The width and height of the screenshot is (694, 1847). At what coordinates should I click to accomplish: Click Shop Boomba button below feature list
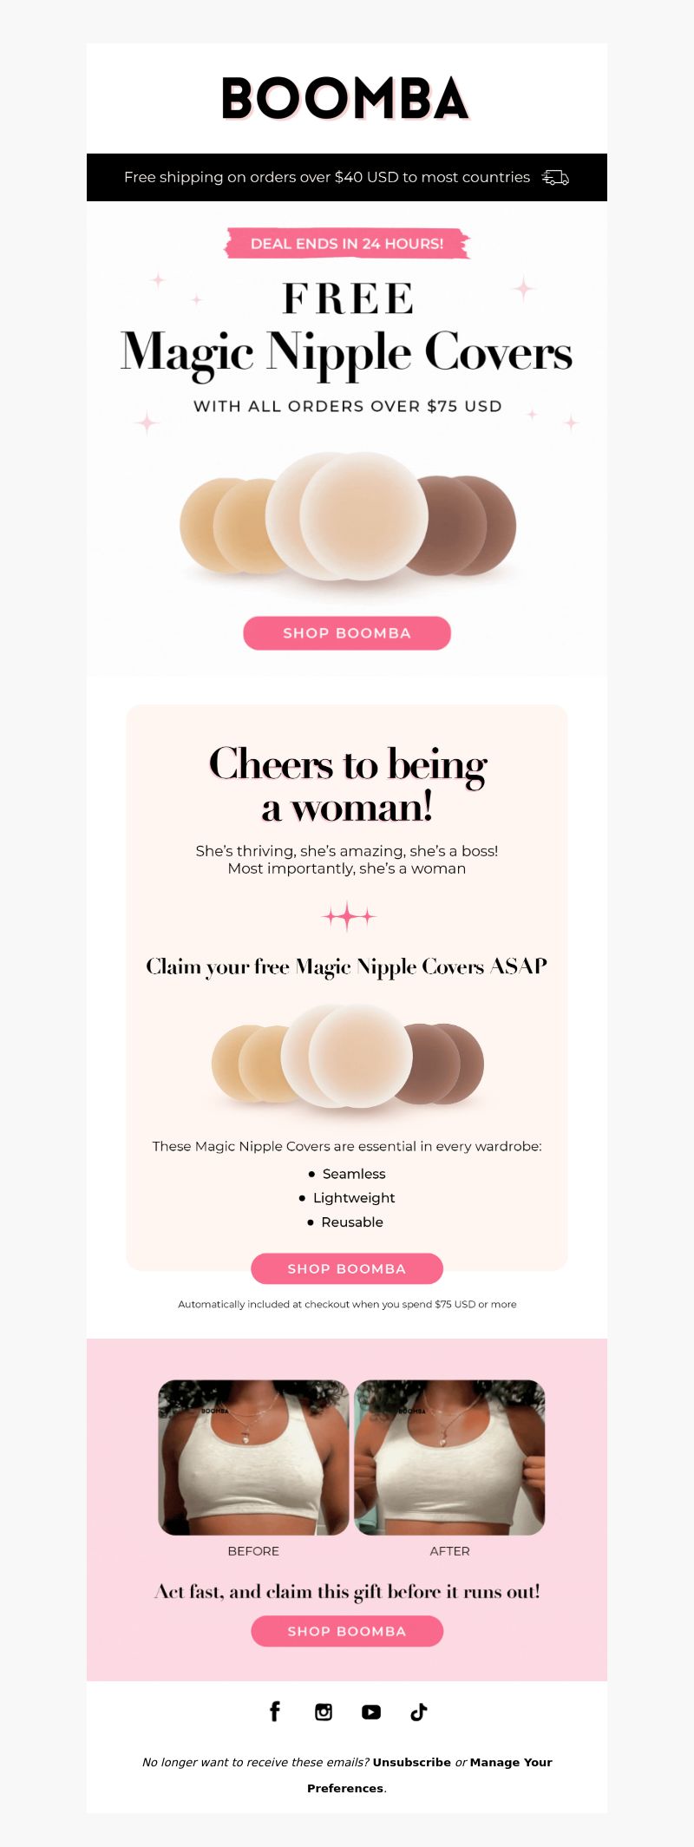pos(347,1268)
